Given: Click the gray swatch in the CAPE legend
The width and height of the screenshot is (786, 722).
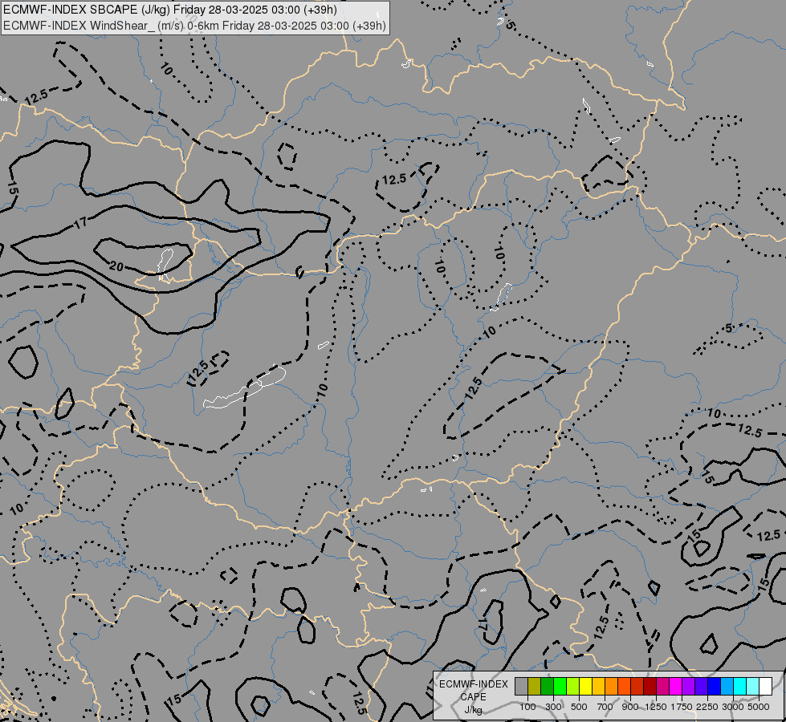Looking at the screenshot, I should click(x=521, y=687).
